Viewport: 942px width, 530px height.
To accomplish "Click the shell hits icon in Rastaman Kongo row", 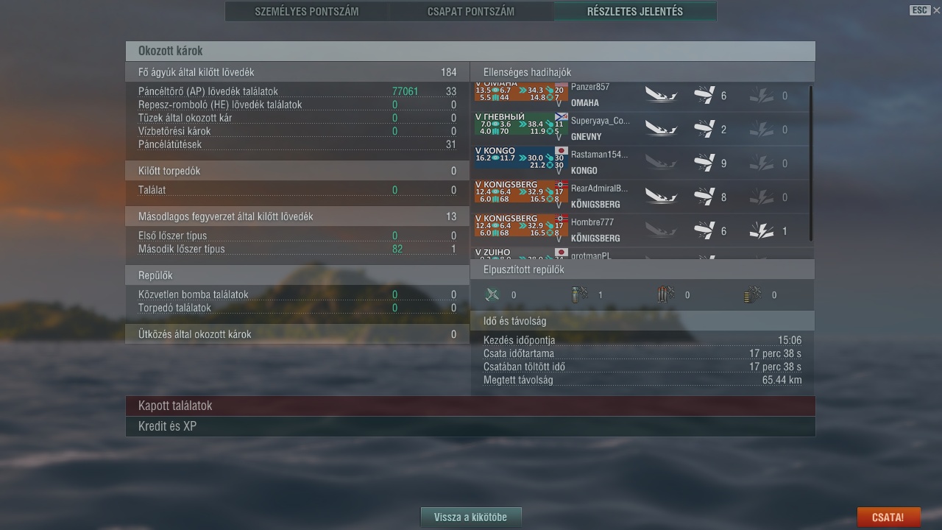I will point(704,163).
